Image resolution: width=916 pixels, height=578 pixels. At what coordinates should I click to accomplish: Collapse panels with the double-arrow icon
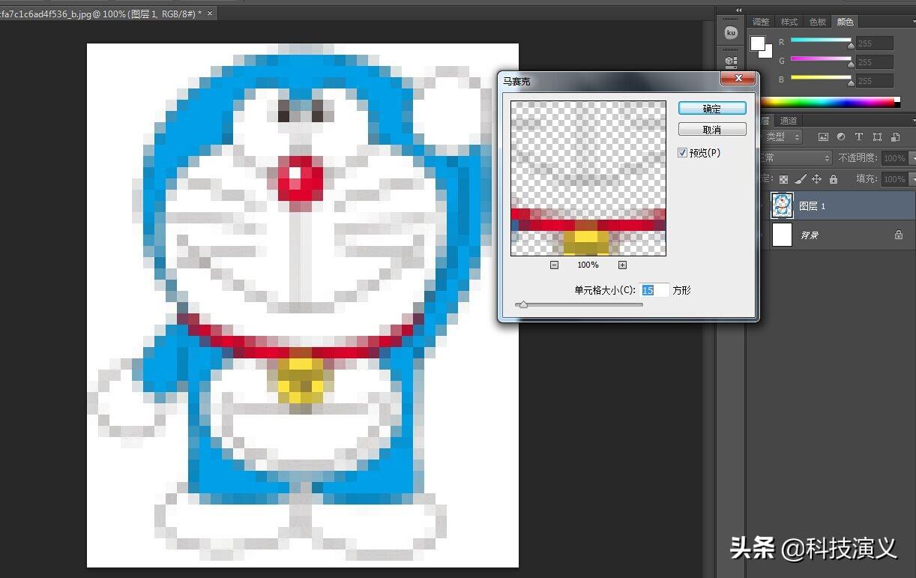[738, 10]
